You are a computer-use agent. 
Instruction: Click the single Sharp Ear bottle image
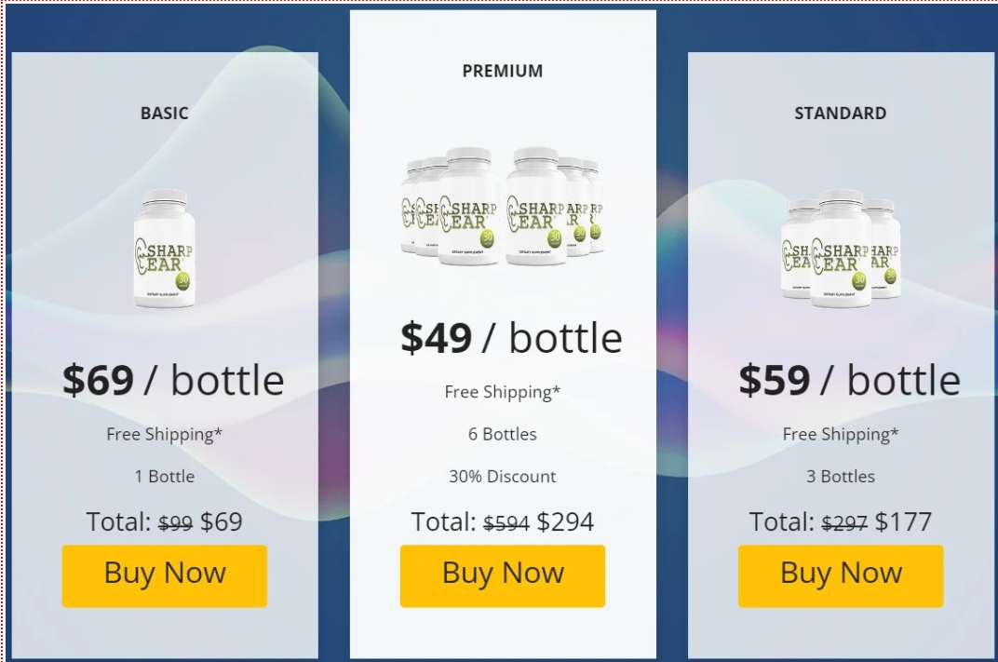[x=165, y=250]
